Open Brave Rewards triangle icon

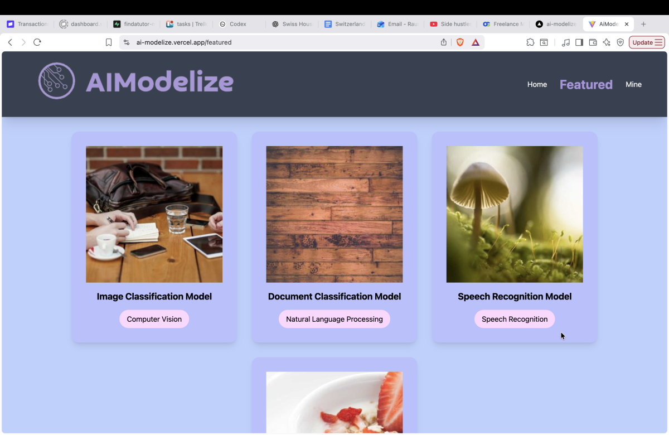(476, 42)
